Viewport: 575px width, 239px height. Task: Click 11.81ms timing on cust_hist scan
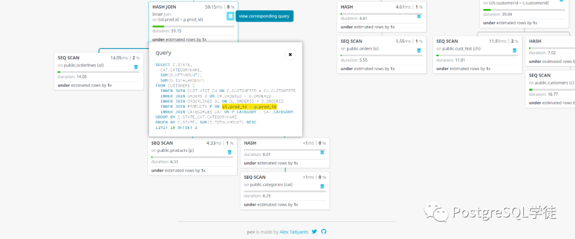(x=498, y=41)
